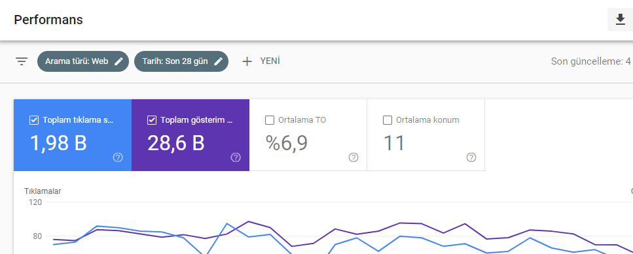Open the filter list icon
Screen dimensions: 633x254
point(22,61)
